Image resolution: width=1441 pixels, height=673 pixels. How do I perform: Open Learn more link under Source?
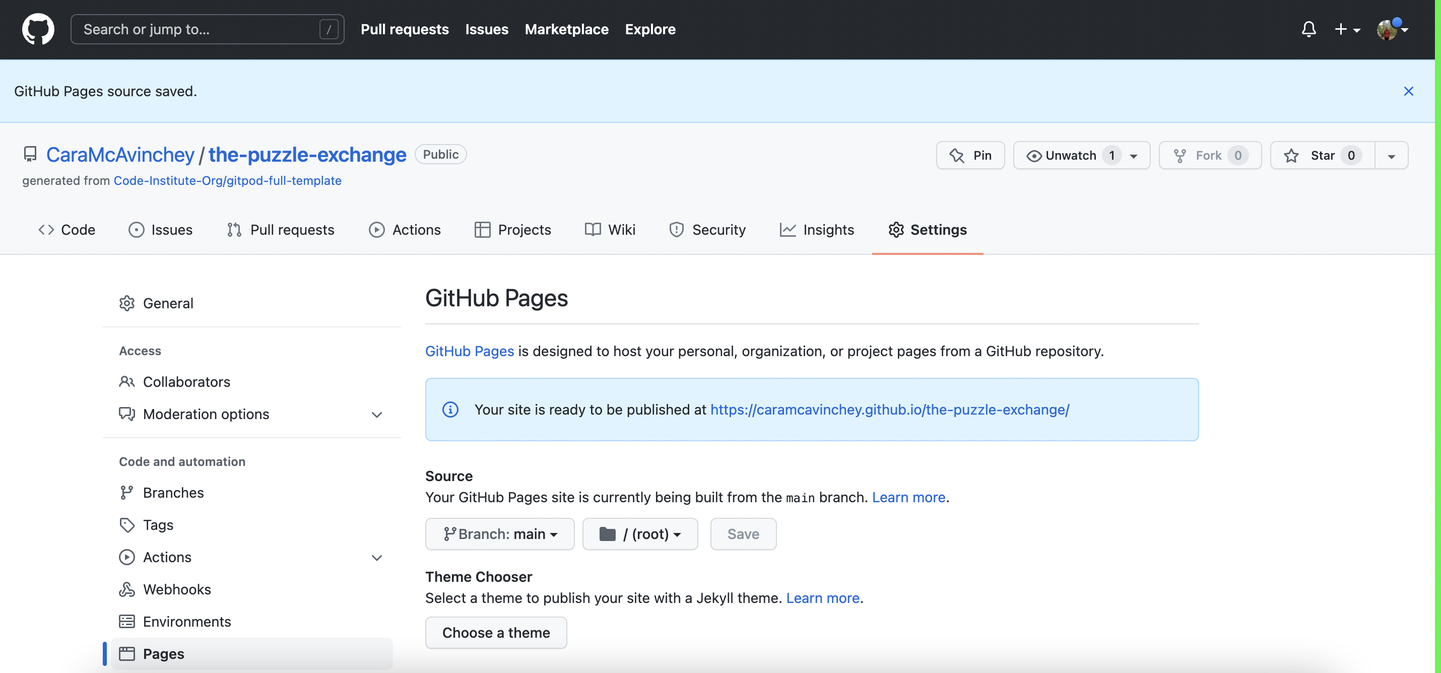point(908,497)
